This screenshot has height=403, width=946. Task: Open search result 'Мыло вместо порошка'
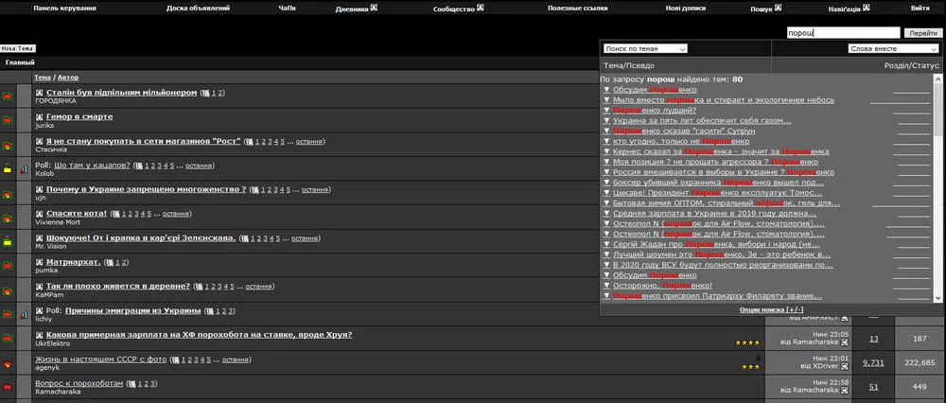click(x=724, y=100)
